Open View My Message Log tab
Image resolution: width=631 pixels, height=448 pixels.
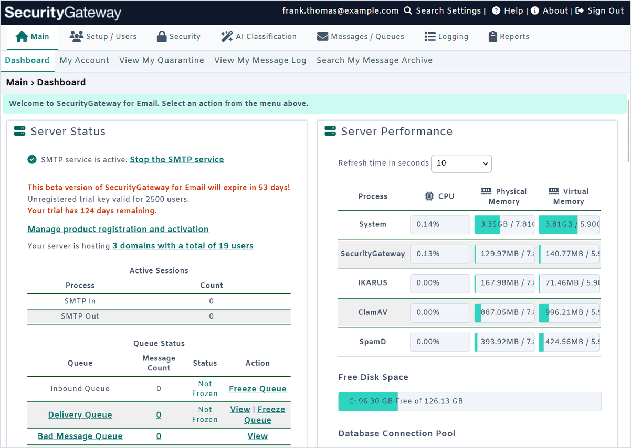[260, 60]
